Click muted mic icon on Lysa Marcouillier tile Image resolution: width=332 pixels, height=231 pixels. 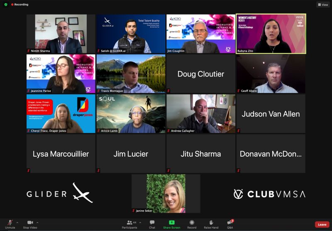(29, 171)
